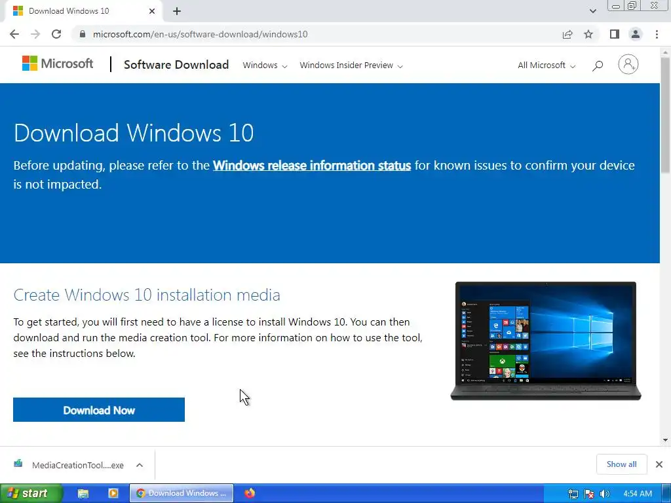Screen dimensions: 671x503
Task: Expand the Windows menu
Action: (265, 65)
